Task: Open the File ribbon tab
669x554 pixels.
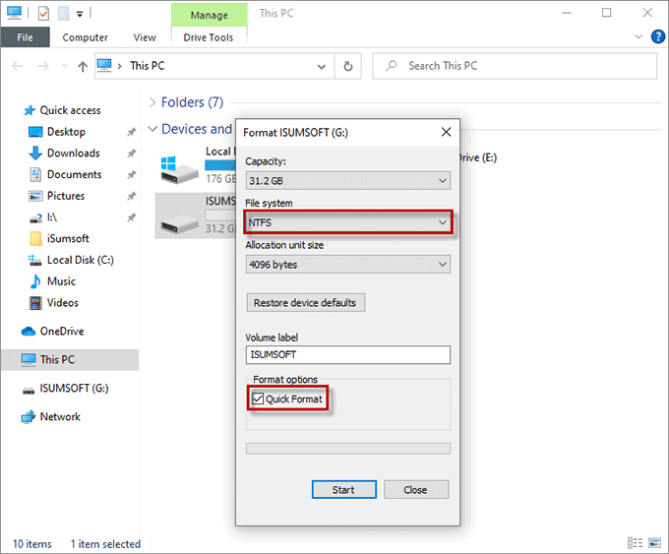Action: click(x=25, y=37)
